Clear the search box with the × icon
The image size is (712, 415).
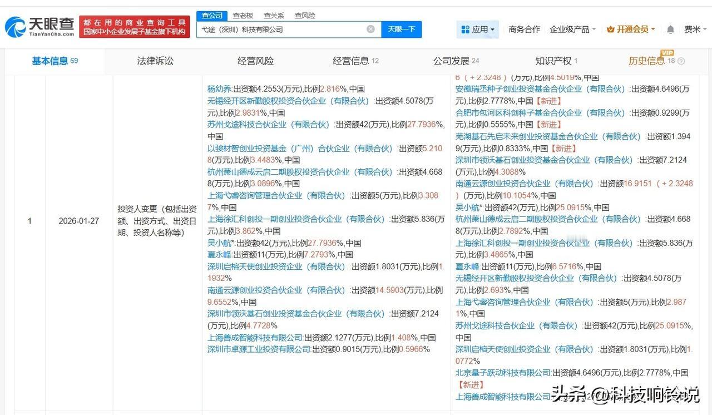(369, 29)
